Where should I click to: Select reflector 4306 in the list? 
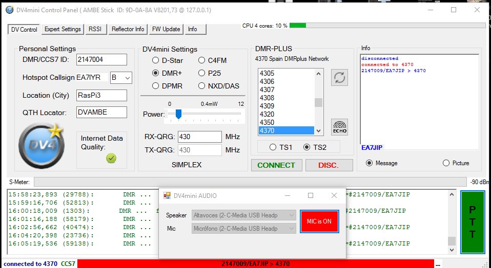pyautogui.click(x=286, y=81)
